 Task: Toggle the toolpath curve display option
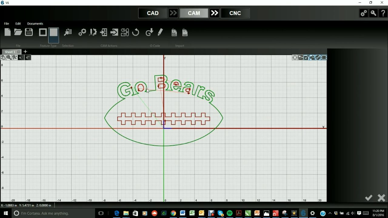(x=318, y=58)
